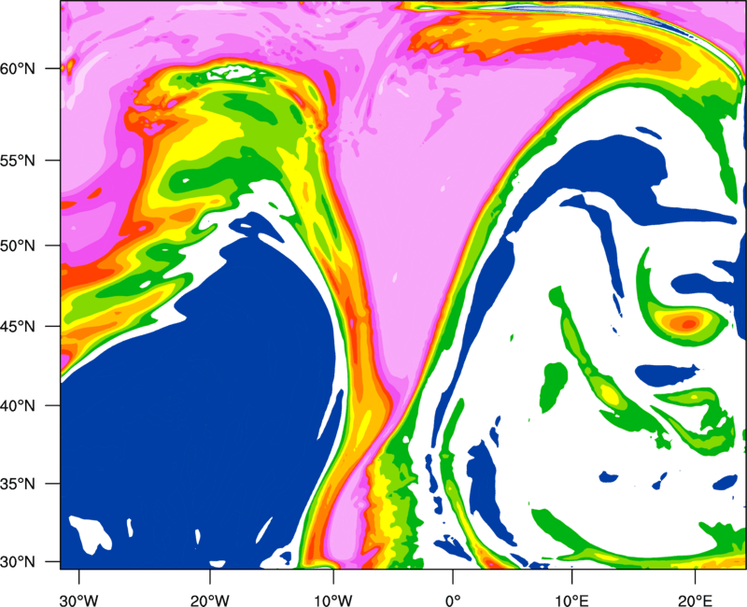Click the 20°W longitude label

coord(209,600)
